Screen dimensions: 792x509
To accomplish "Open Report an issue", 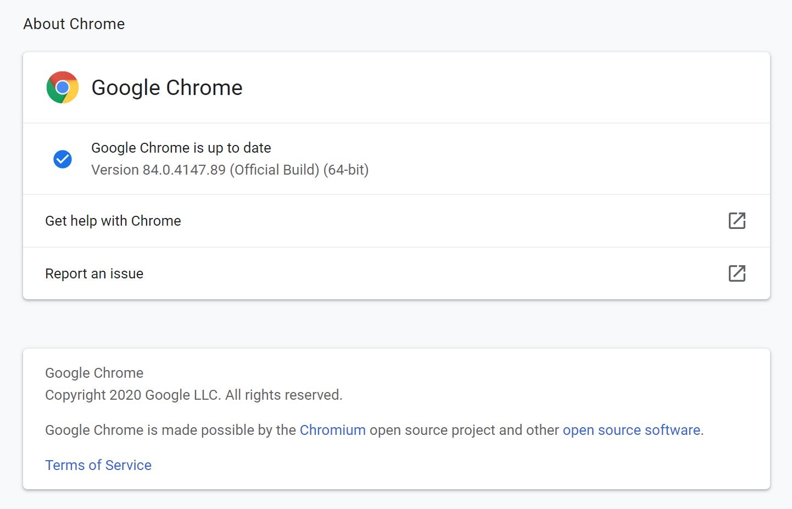I will pyautogui.click(x=94, y=273).
